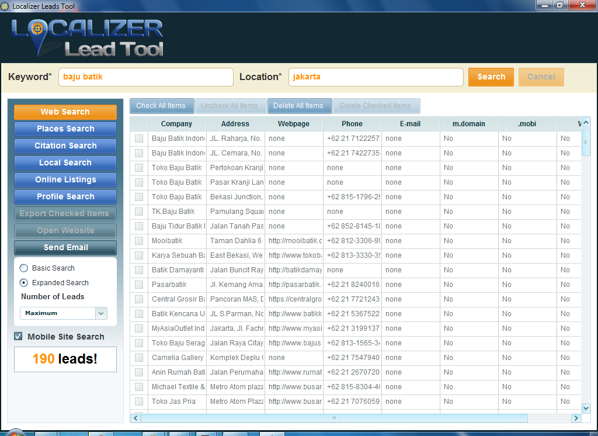Click the phone cell +62 21 7547940

tap(352, 358)
